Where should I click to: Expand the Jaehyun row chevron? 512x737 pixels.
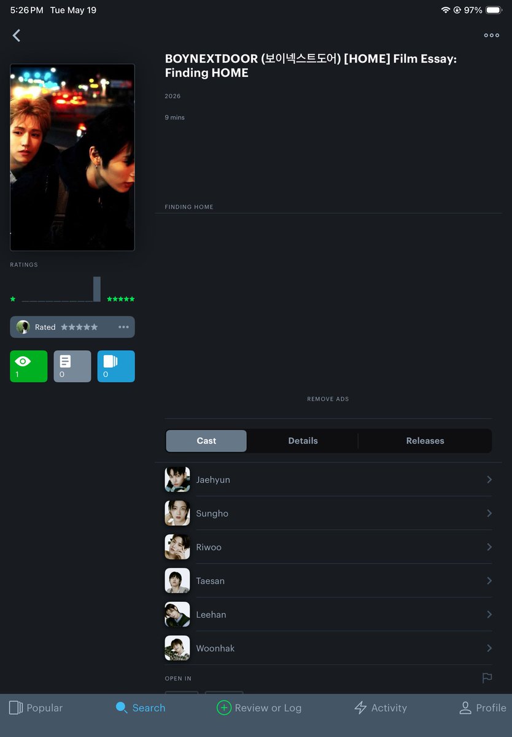[489, 480]
